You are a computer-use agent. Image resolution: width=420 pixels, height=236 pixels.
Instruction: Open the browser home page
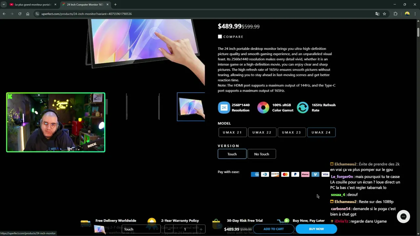point(28,14)
